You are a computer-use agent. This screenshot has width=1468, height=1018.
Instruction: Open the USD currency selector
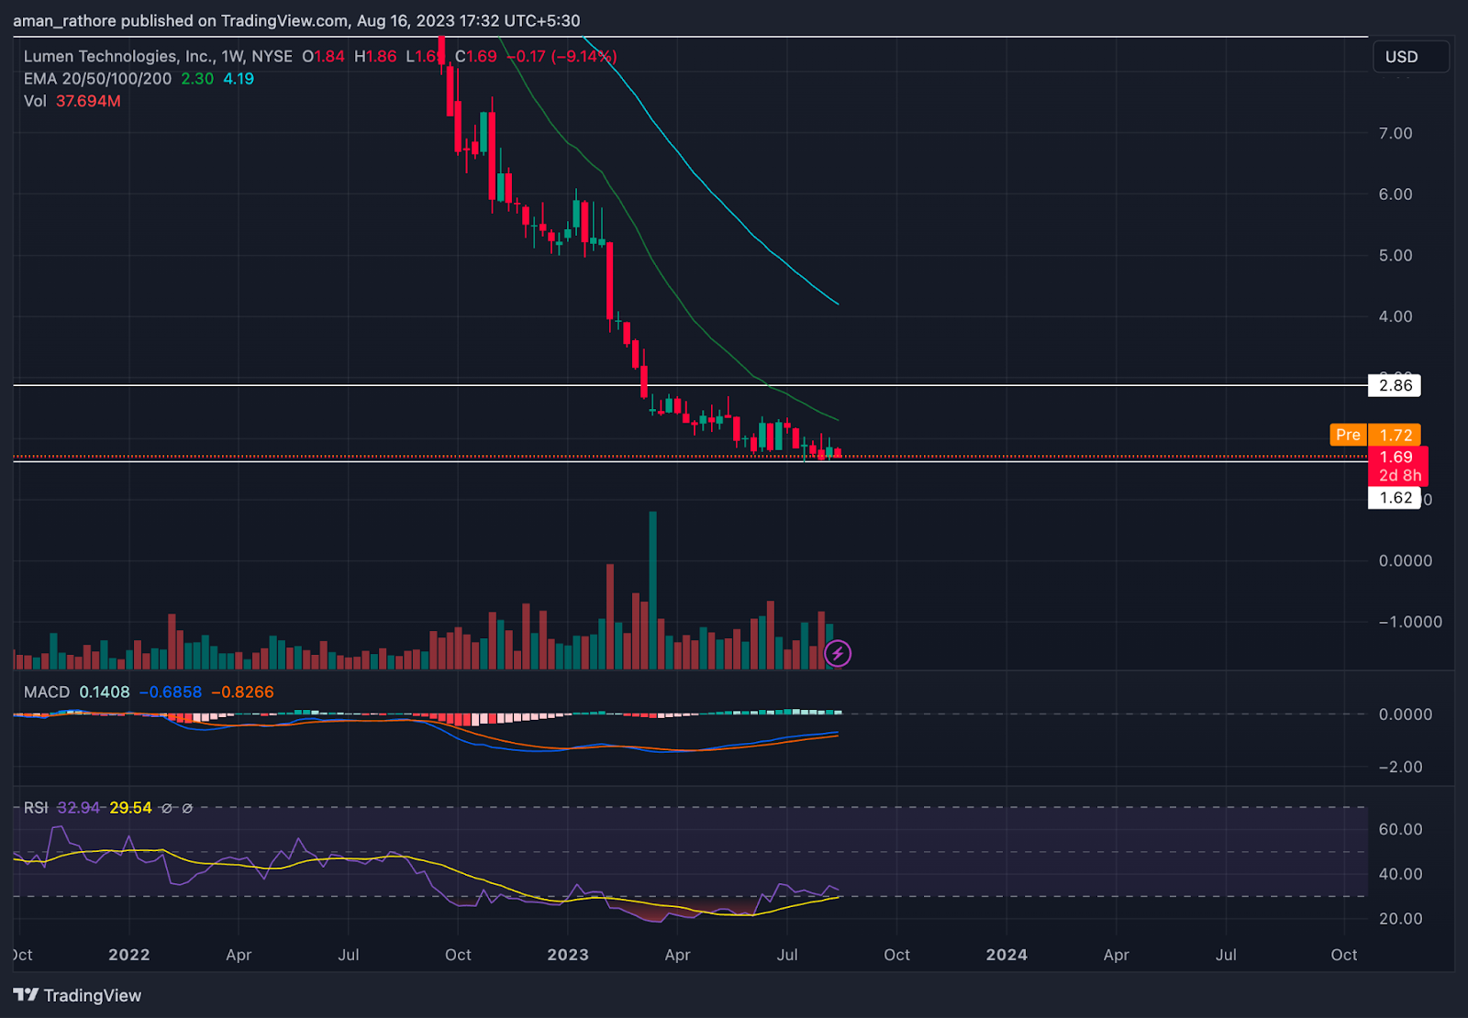pos(1411,57)
